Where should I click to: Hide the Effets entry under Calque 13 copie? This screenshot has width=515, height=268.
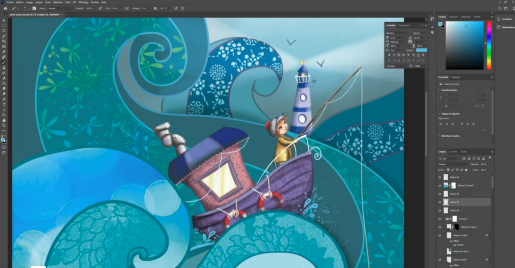pyautogui.click(x=451, y=241)
